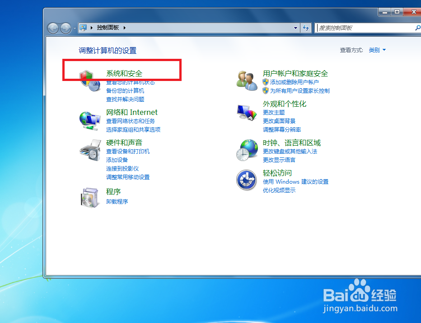Open the 程序 category heading

click(113, 192)
